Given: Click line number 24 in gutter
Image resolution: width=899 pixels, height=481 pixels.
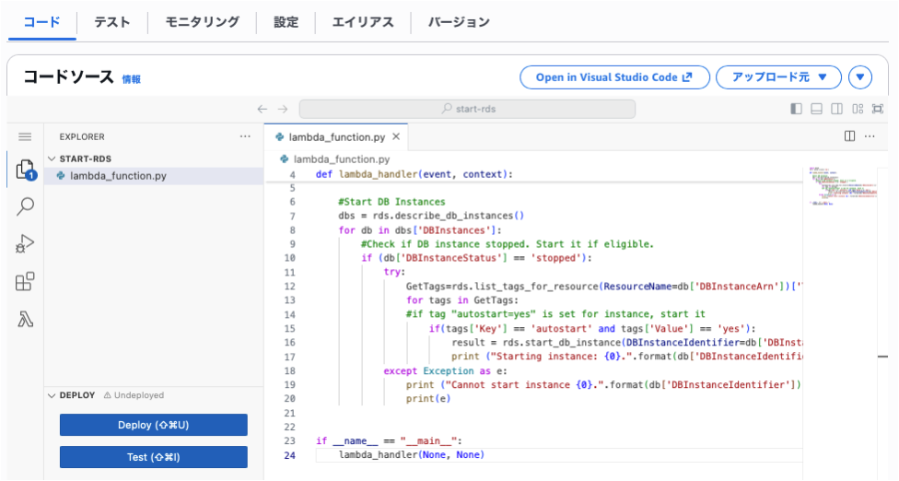Looking at the screenshot, I should coord(290,455).
